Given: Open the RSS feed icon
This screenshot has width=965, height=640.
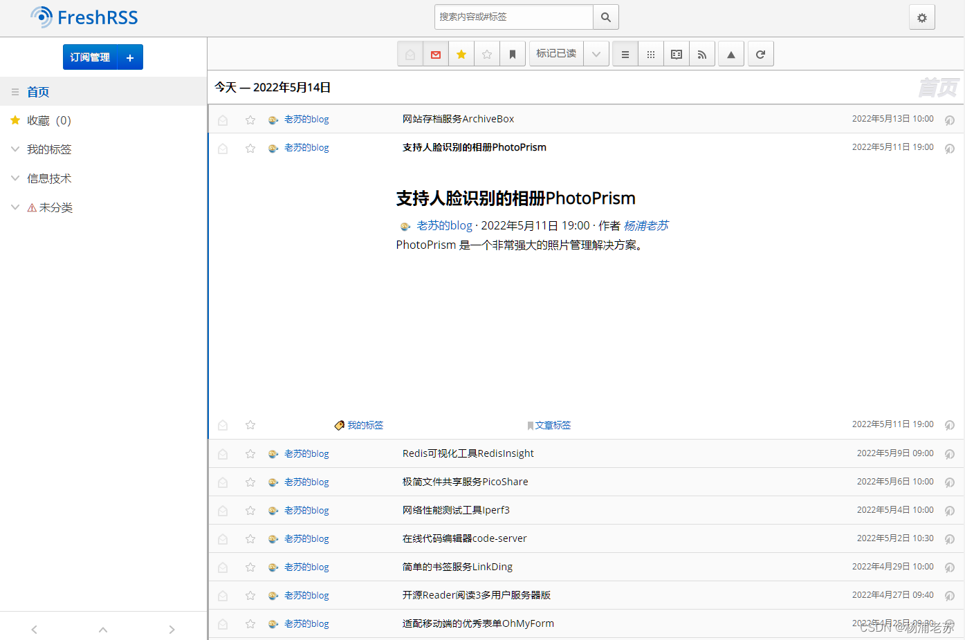Looking at the screenshot, I should tap(702, 55).
